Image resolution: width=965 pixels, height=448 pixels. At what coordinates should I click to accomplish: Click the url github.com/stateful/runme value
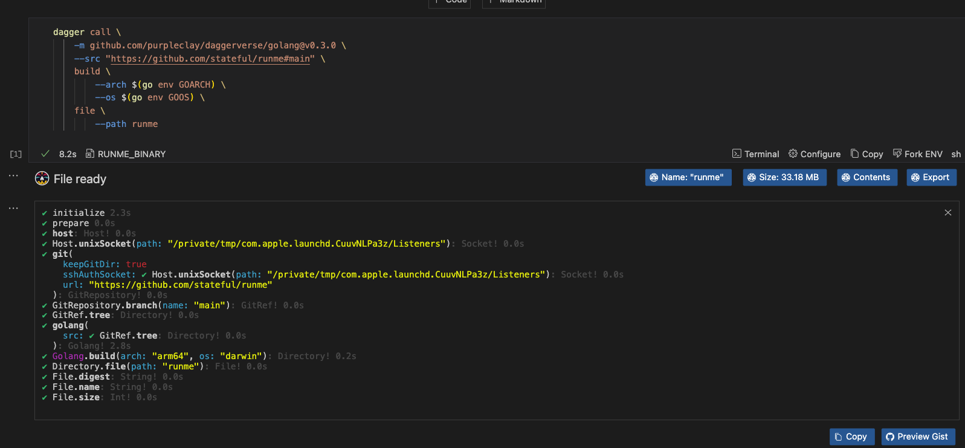coord(181,285)
